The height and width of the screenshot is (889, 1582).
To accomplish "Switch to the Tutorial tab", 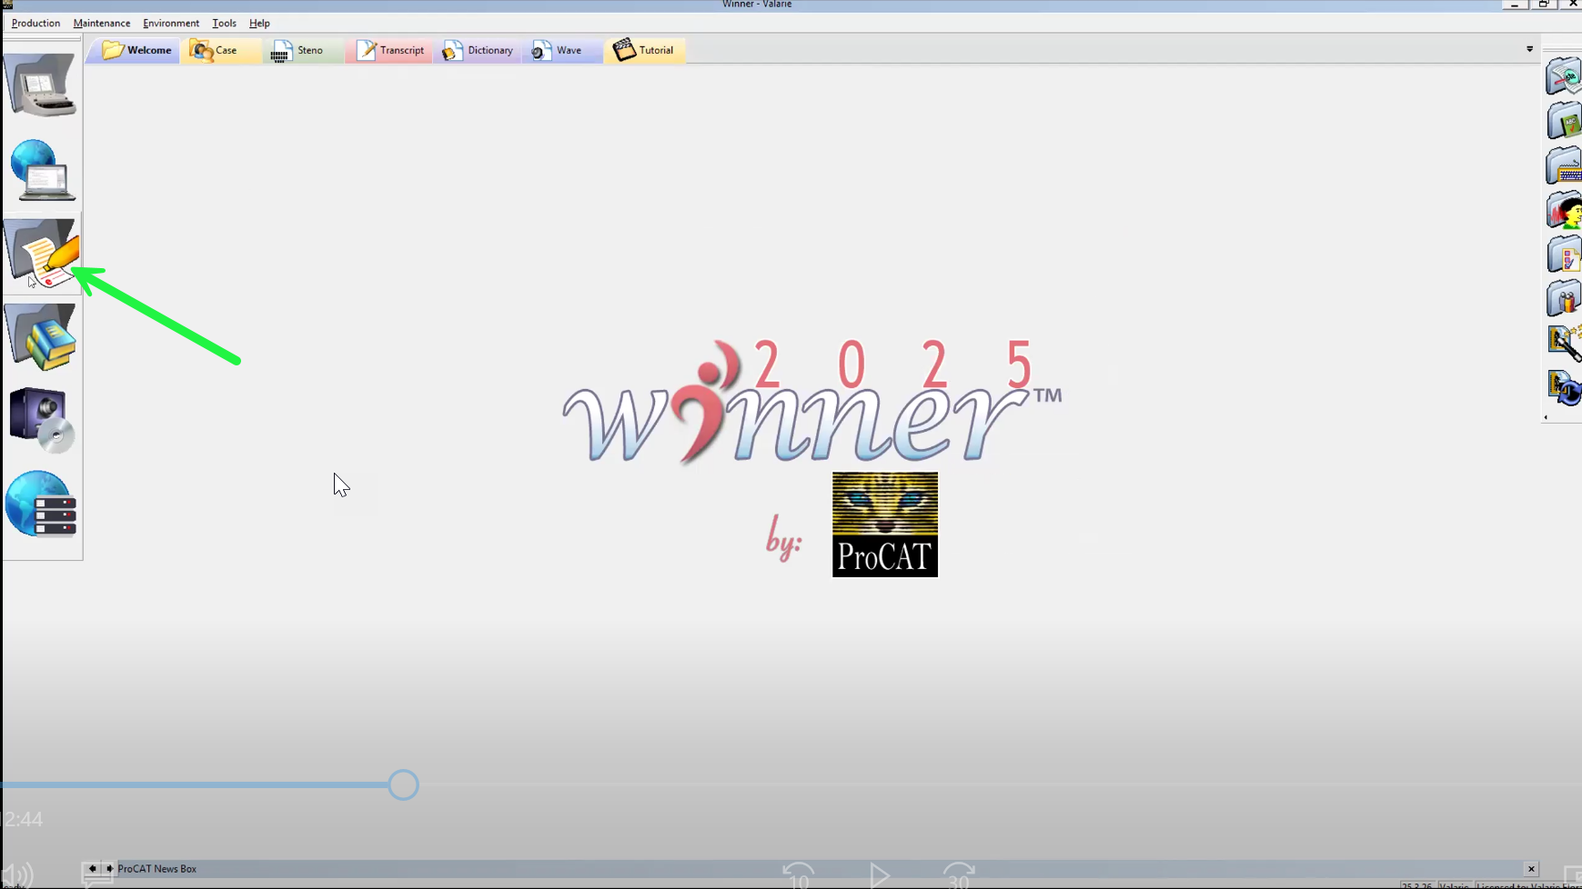I will point(644,50).
